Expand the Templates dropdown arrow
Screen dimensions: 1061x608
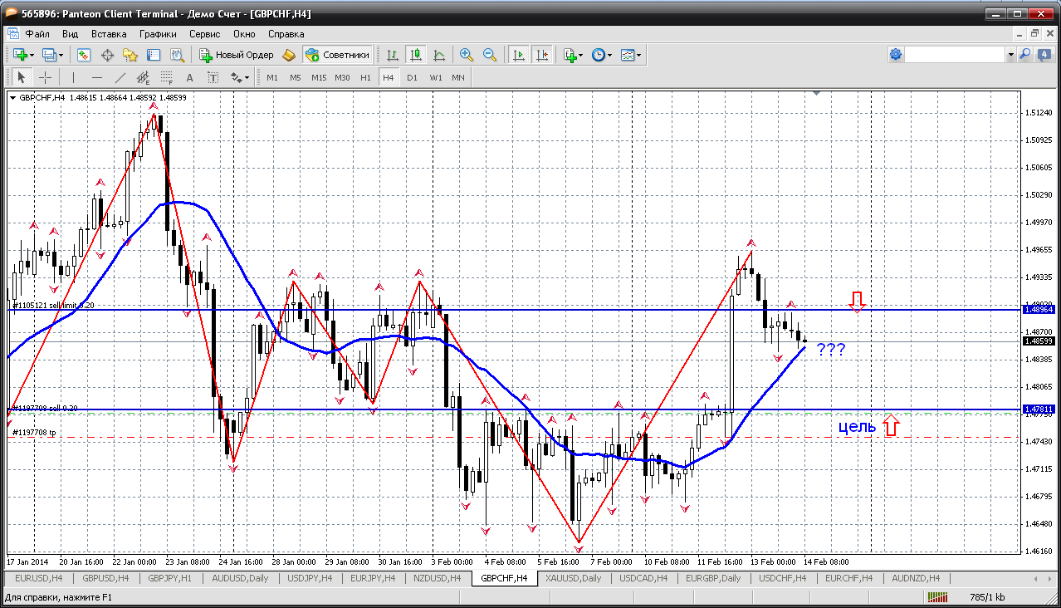point(639,55)
